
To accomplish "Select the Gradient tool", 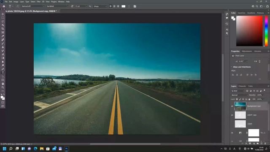I will [3, 58].
